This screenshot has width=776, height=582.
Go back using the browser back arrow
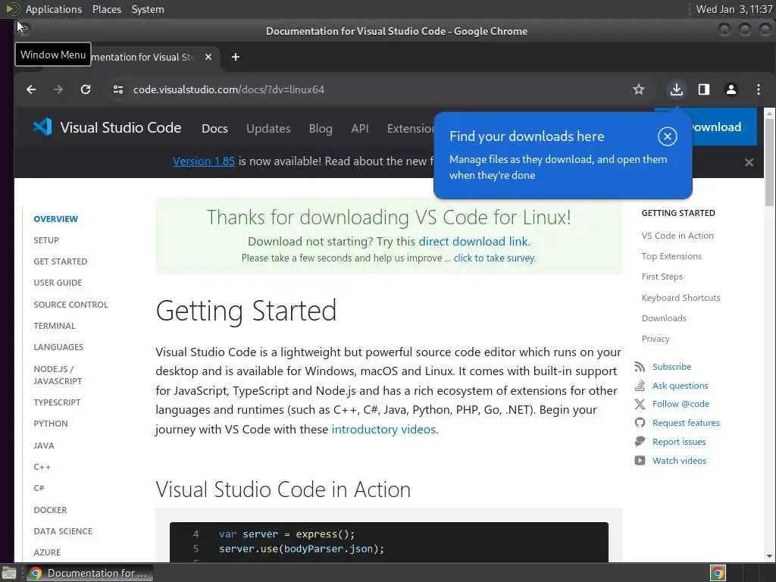pos(31,89)
